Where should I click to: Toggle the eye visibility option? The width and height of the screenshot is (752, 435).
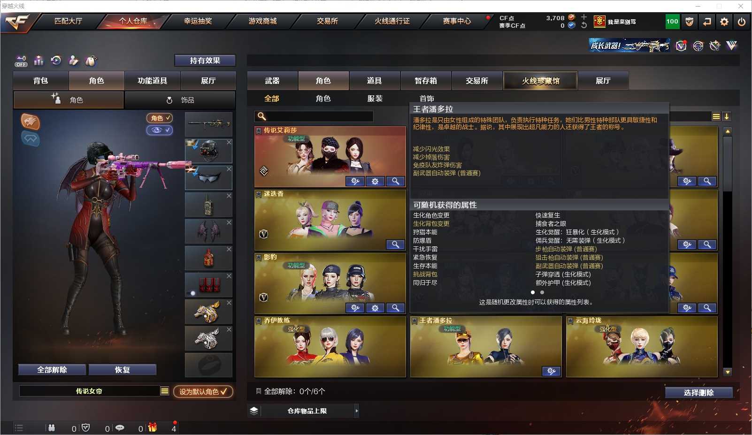[159, 130]
